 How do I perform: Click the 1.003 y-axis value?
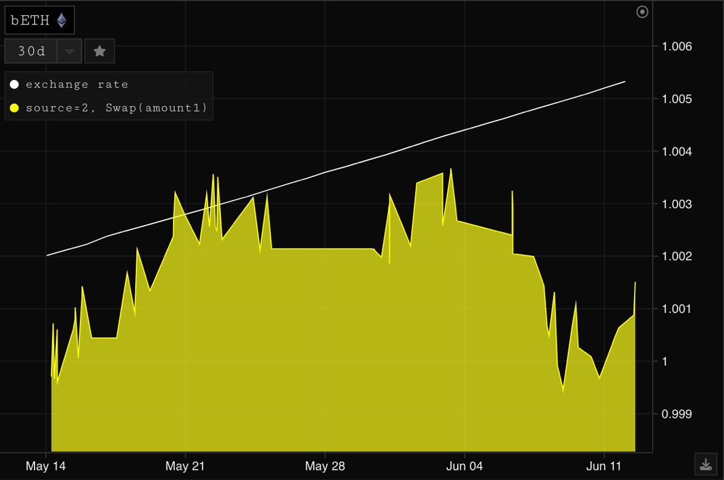click(677, 204)
